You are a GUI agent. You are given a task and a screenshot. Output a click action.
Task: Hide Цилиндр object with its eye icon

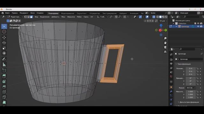click(x=198, y=26)
